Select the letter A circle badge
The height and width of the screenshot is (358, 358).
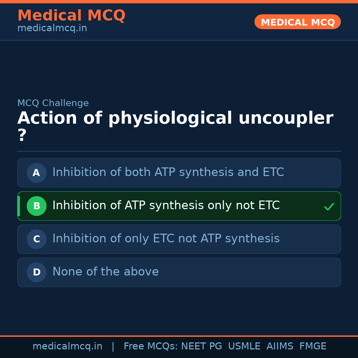click(36, 173)
